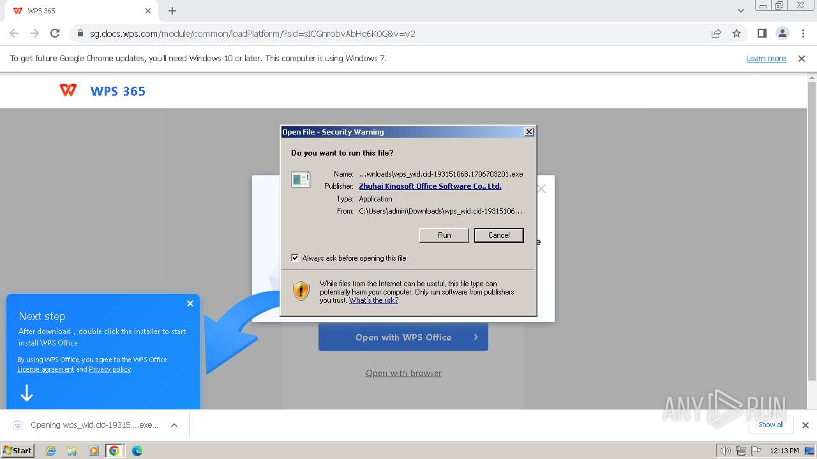This screenshot has width=817, height=459.
Task: Open the Zhuhai Kingsoft Office Software publisher link
Action: (430, 186)
